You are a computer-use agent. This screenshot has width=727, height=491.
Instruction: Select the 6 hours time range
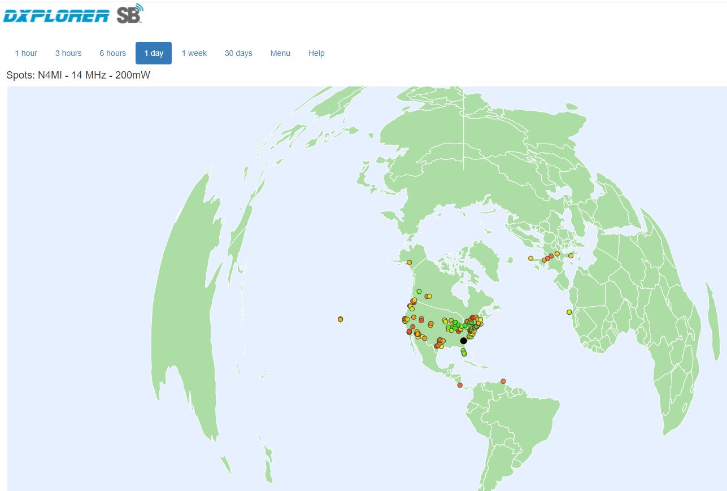pos(113,53)
